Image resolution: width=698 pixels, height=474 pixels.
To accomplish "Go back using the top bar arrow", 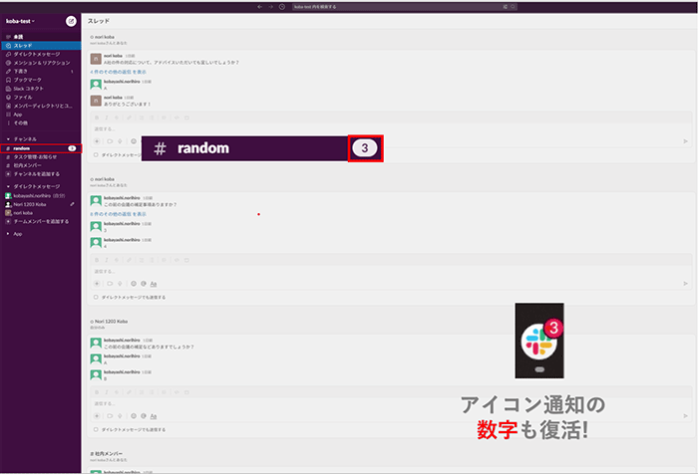I will 260,7.
